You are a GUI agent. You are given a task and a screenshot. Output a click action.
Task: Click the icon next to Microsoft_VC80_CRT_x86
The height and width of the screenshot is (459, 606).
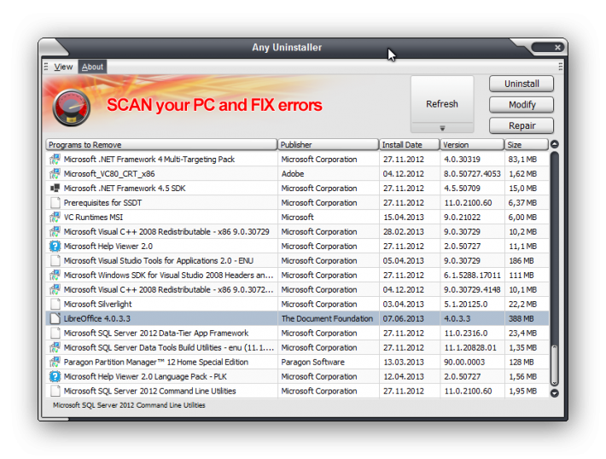point(55,174)
